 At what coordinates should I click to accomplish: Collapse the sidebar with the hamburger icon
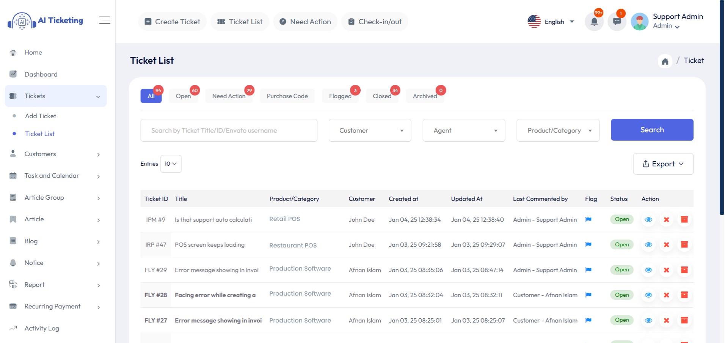[105, 20]
